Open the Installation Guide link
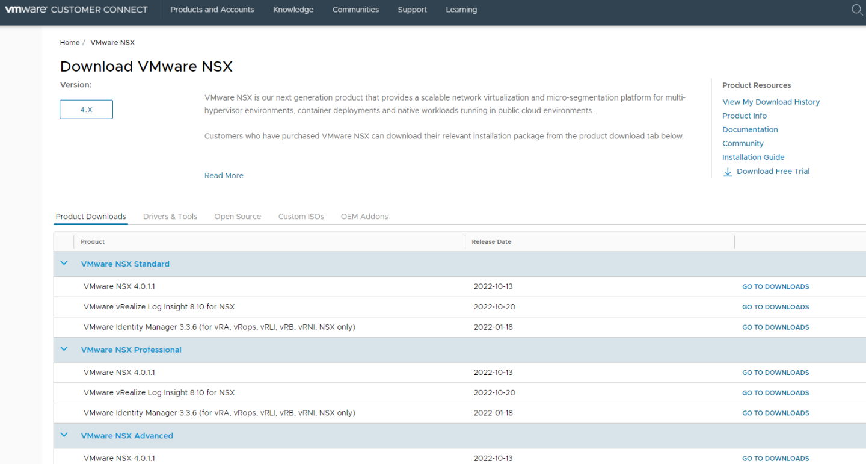The width and height of the screenshot is (866, 464). point(753,158)
